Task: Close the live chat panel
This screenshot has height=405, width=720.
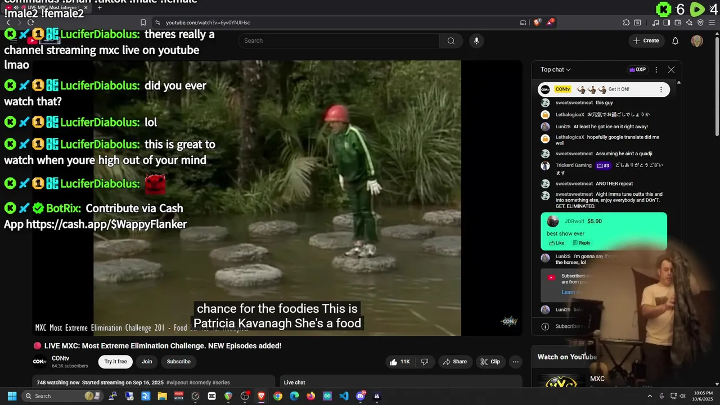Action: click(671, 70)
